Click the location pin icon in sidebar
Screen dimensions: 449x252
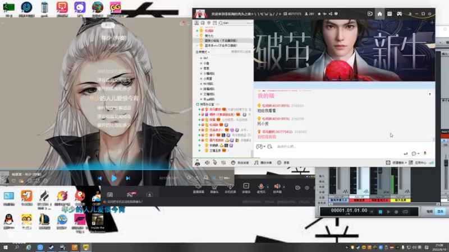pos(209,23)
